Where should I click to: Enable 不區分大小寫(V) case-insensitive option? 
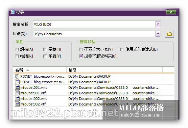81,49
